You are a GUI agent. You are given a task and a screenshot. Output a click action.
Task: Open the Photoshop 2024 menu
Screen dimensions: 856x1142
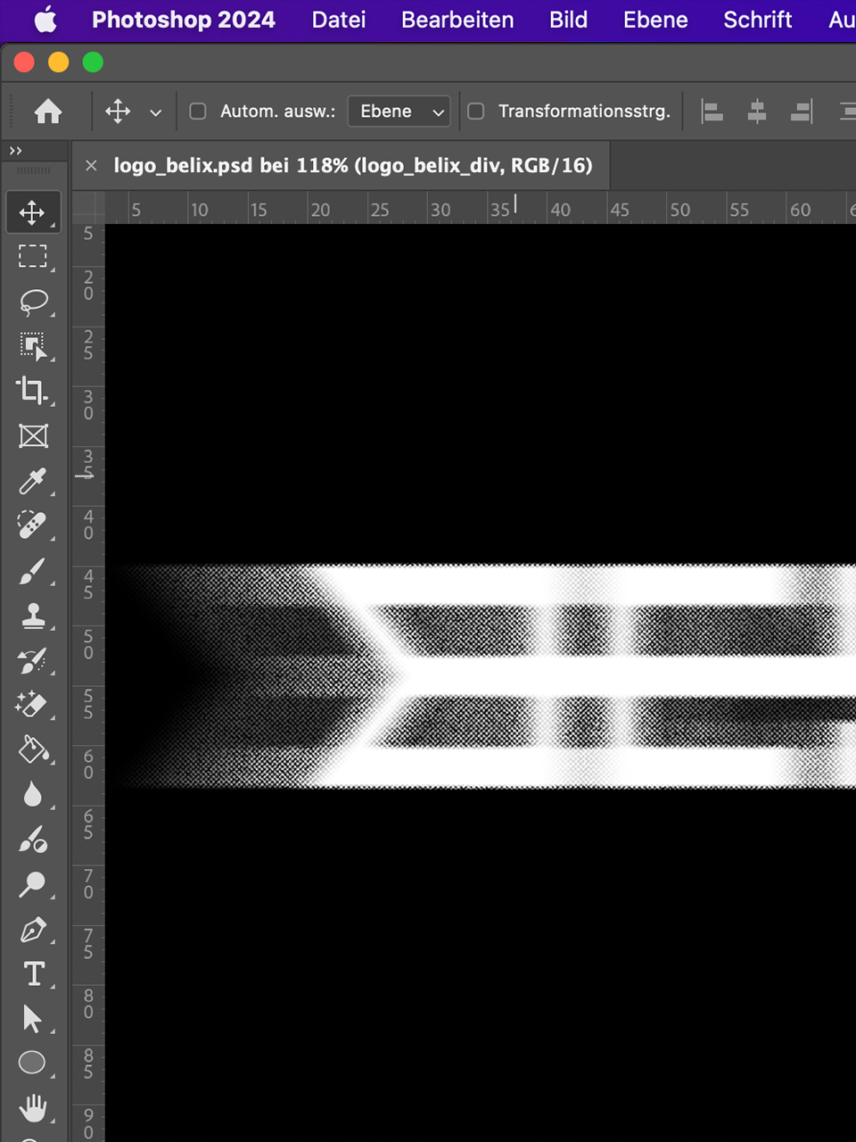(x=184, y=20)
